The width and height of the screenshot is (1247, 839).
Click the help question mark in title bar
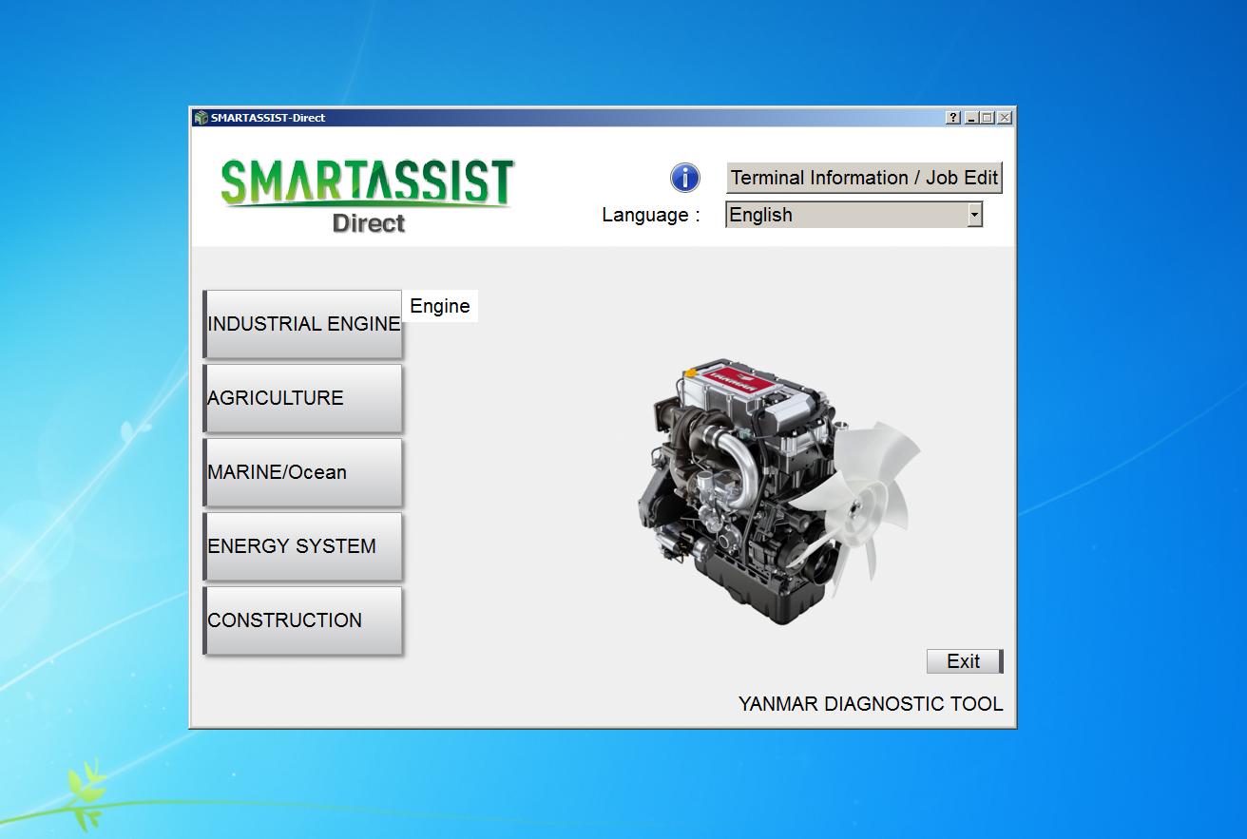(953, 117)
